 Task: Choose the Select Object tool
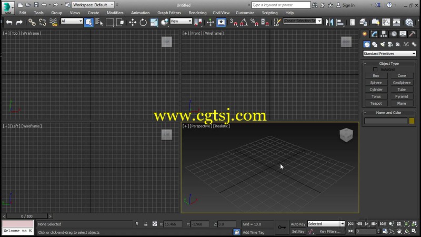click(x=88, y=22)
